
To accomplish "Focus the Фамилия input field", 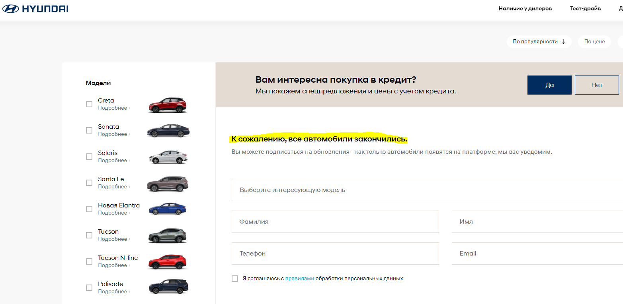I will click(x=335, y=222).
